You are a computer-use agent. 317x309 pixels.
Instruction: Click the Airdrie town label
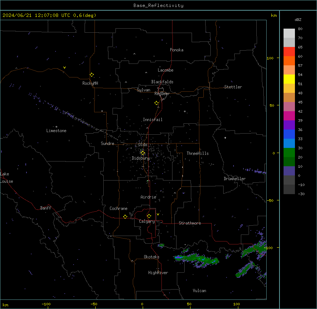(149, 197)
